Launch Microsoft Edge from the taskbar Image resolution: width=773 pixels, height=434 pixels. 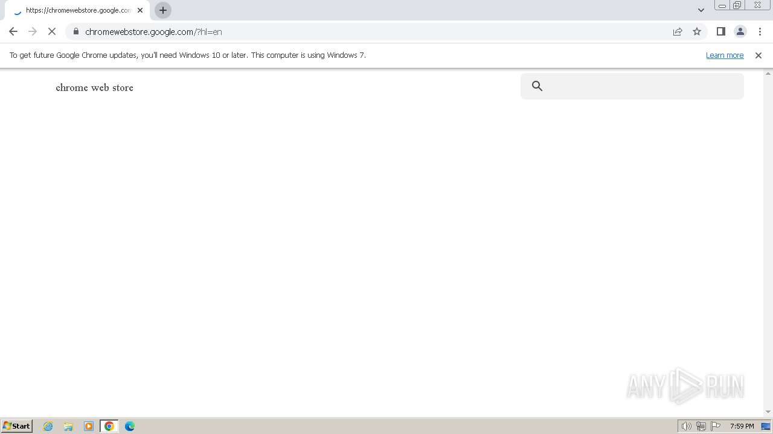[130, 426]
